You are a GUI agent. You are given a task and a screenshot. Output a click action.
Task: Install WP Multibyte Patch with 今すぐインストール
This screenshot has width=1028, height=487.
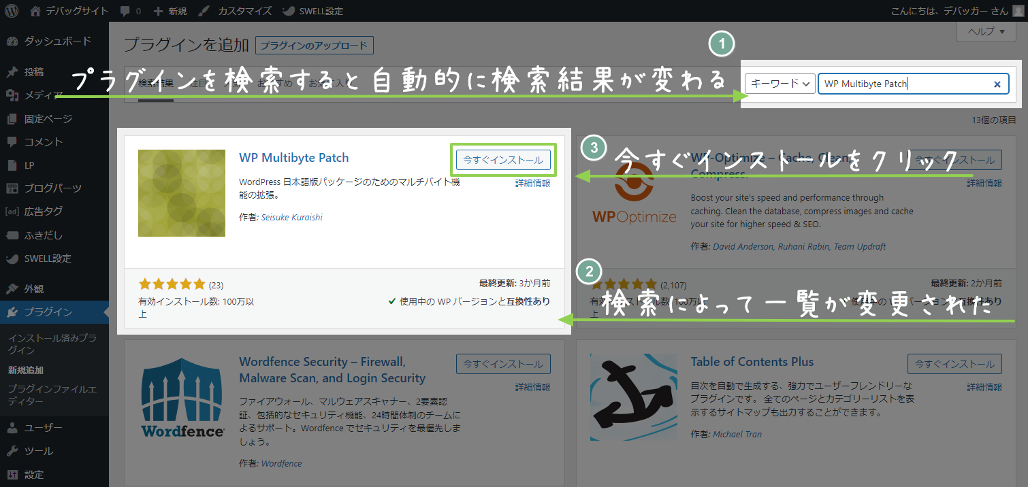[x=503, y=160]
